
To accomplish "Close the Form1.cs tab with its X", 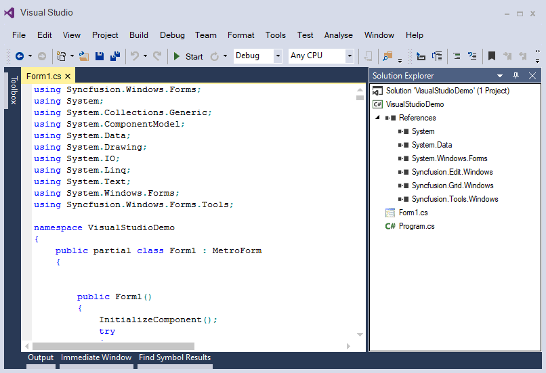I will click(x=68, y=76).
